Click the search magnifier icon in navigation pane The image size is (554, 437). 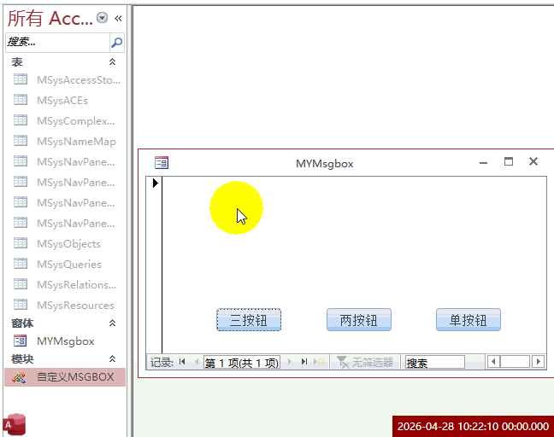click(116, 42)
